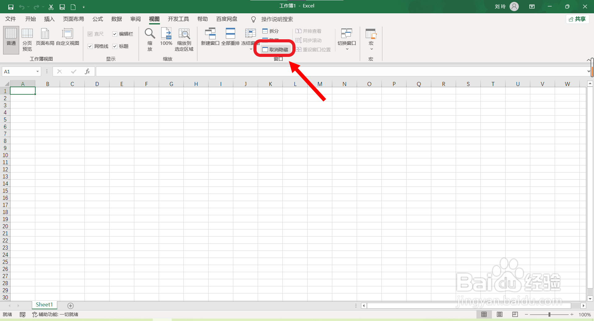Open the Ribbon Display Options icon

[x=532, y=6]
